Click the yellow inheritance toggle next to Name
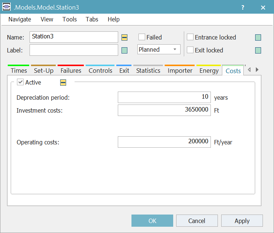 tap(124, 37)
